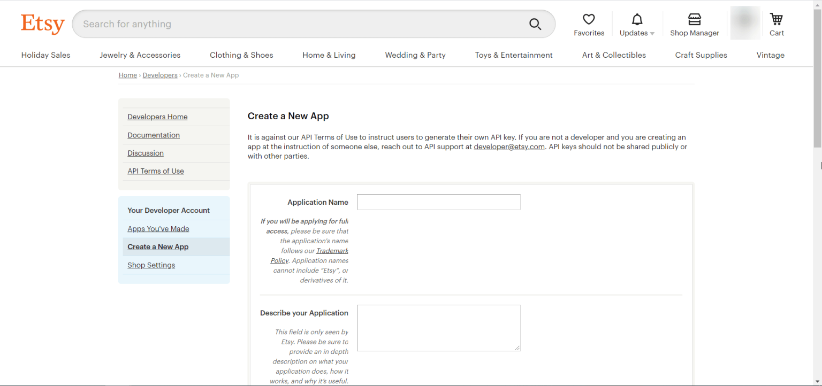View the API Terms of Use
The height and width of the screenshot is (386, 822).
[155, 171]
